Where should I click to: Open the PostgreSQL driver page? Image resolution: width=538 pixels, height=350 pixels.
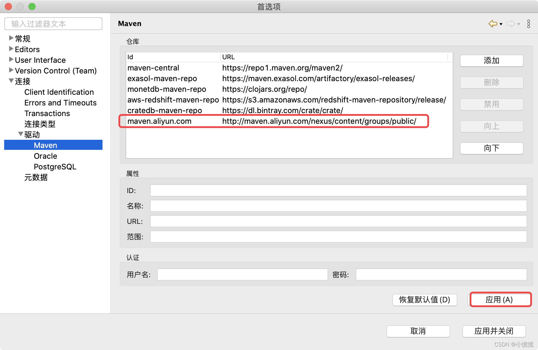coord(55,167)
